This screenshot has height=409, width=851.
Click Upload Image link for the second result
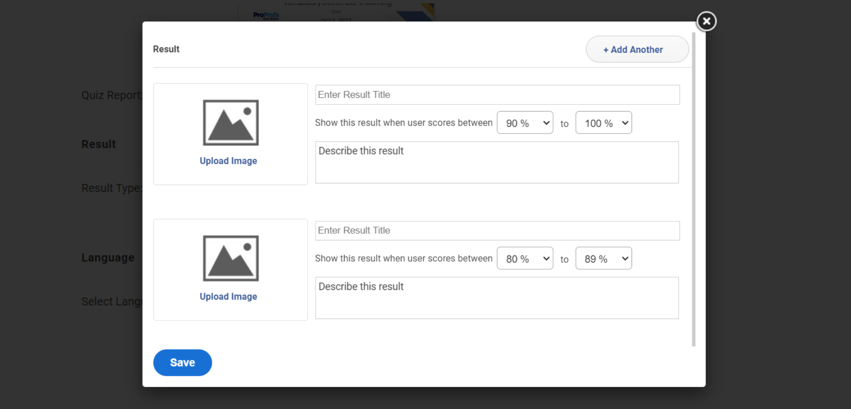coord(228,297)
